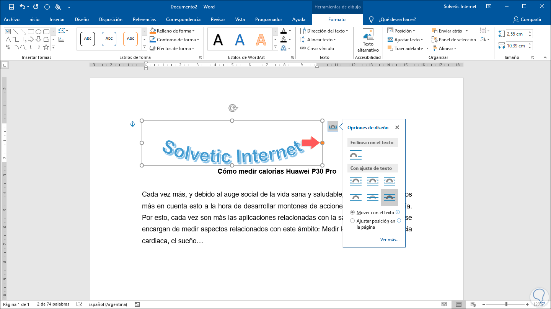Open the Alinear texto dropdown

(318, 40)
